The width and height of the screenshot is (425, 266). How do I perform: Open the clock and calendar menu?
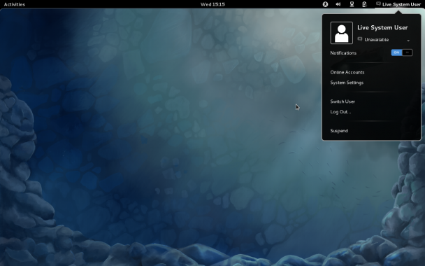212,4
